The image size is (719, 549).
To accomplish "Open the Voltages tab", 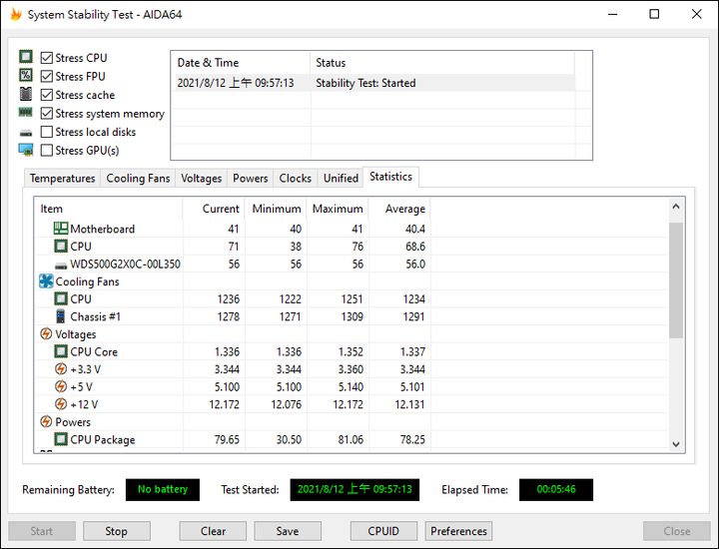I will 202,179.
